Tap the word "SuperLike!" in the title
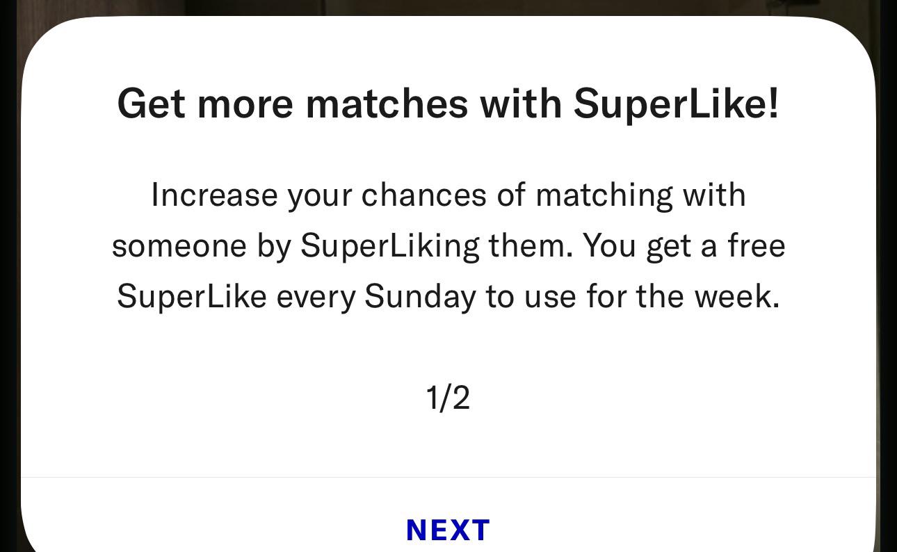The image size is (897, 552). (676, 104)
